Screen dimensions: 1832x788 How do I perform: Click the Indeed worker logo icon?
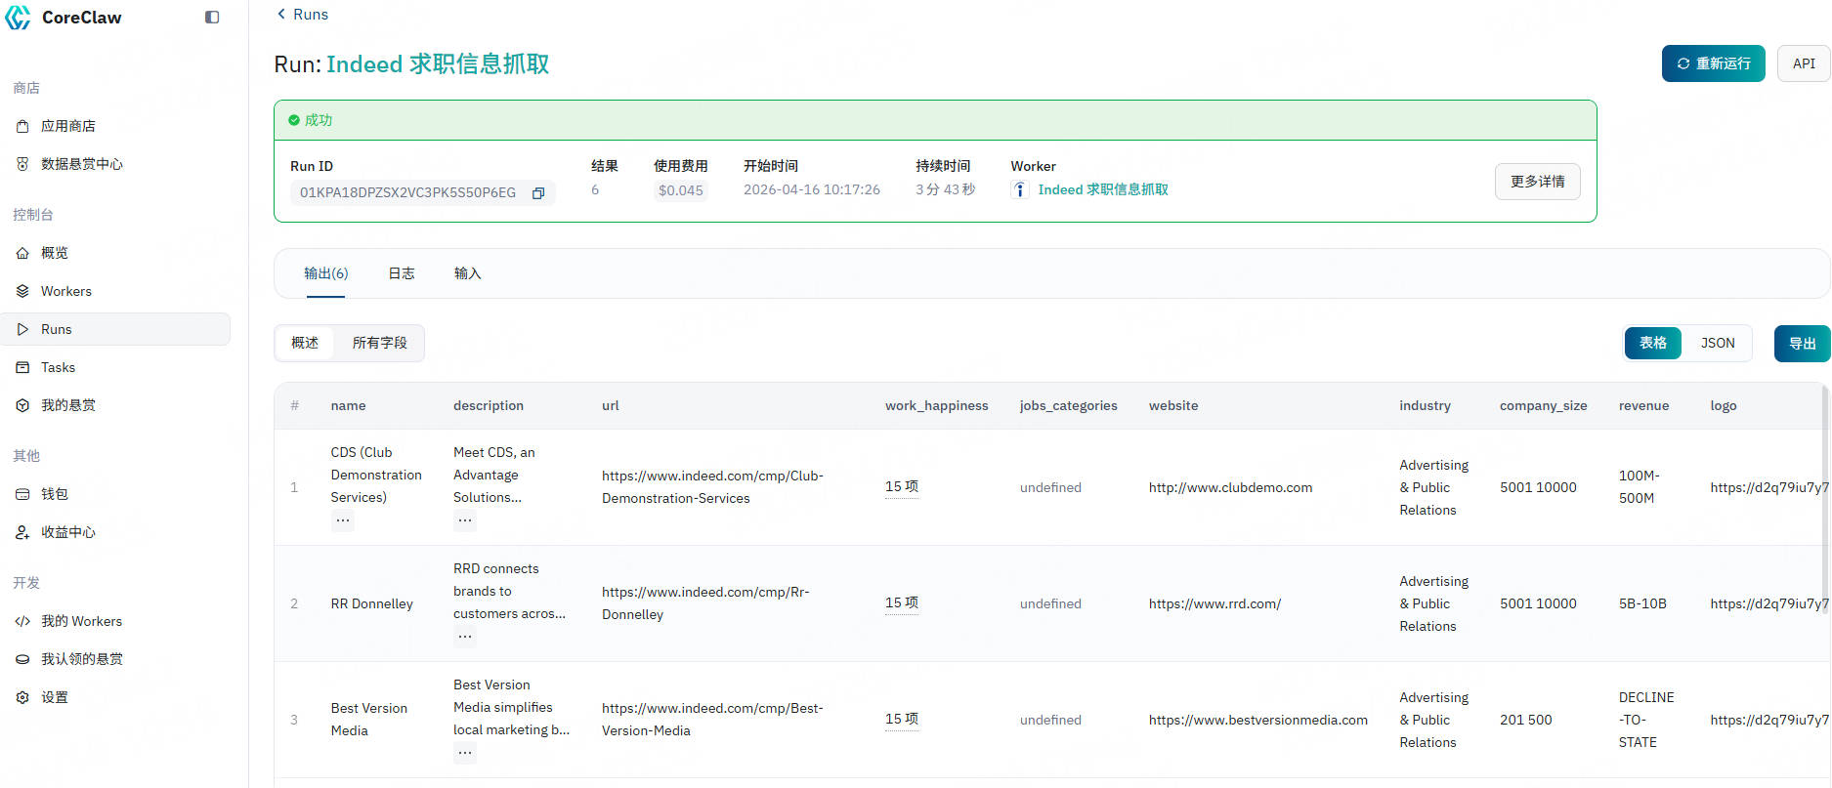point(1020,189)
